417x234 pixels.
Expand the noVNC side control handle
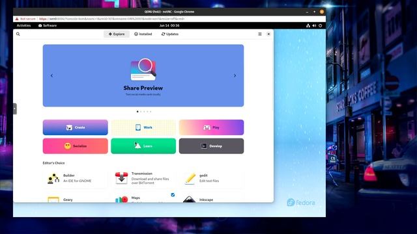click(15, 109)
